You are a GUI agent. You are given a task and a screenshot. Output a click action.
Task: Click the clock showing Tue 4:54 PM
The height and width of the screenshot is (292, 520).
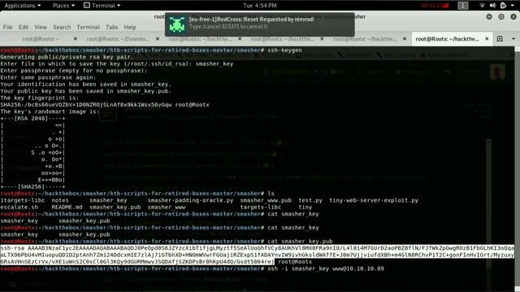coord(260,6)
